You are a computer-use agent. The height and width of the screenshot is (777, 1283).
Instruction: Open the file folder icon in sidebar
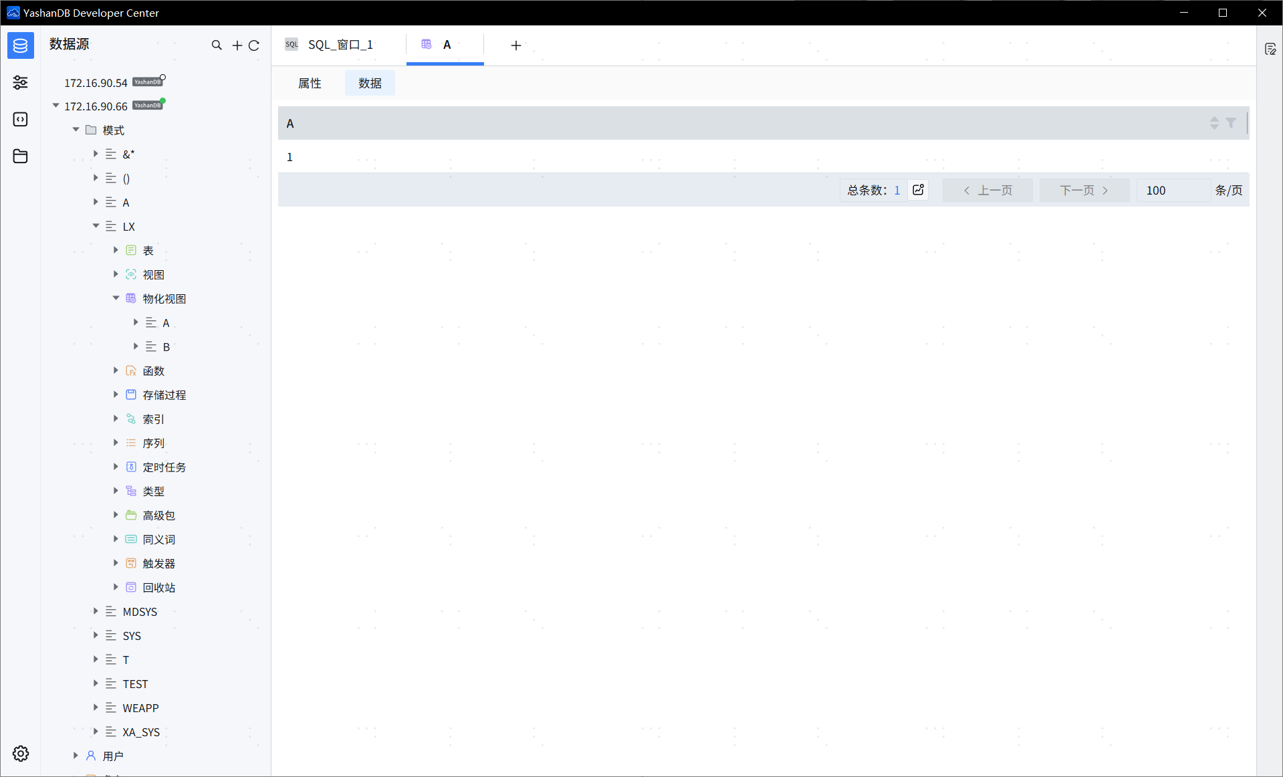21,156
